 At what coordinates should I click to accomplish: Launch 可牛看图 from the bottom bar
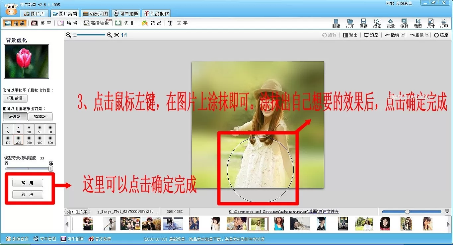tap(45, 239)
